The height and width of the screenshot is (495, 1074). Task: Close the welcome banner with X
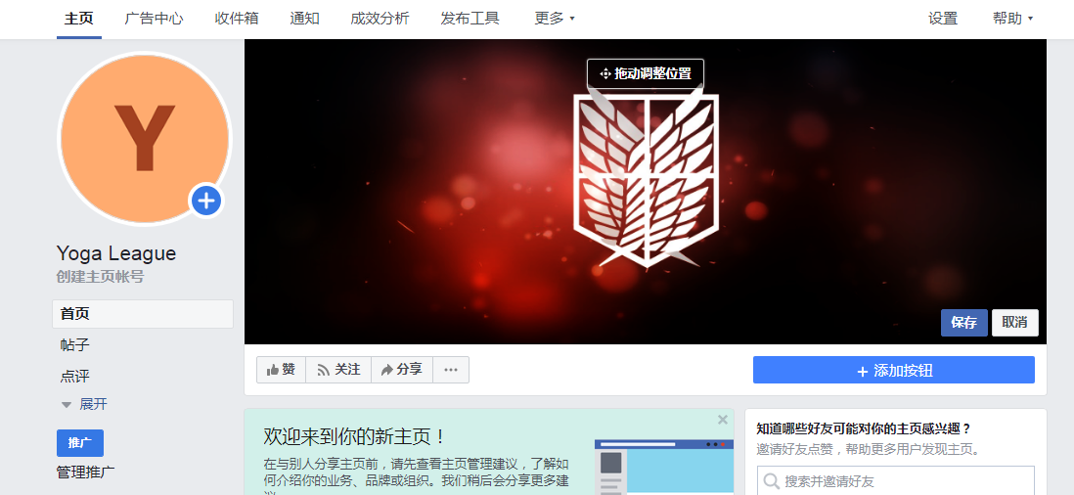[x=722, y=420]
